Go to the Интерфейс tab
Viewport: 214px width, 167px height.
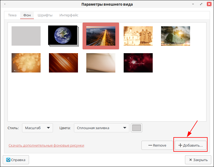(x=69, y=15)
